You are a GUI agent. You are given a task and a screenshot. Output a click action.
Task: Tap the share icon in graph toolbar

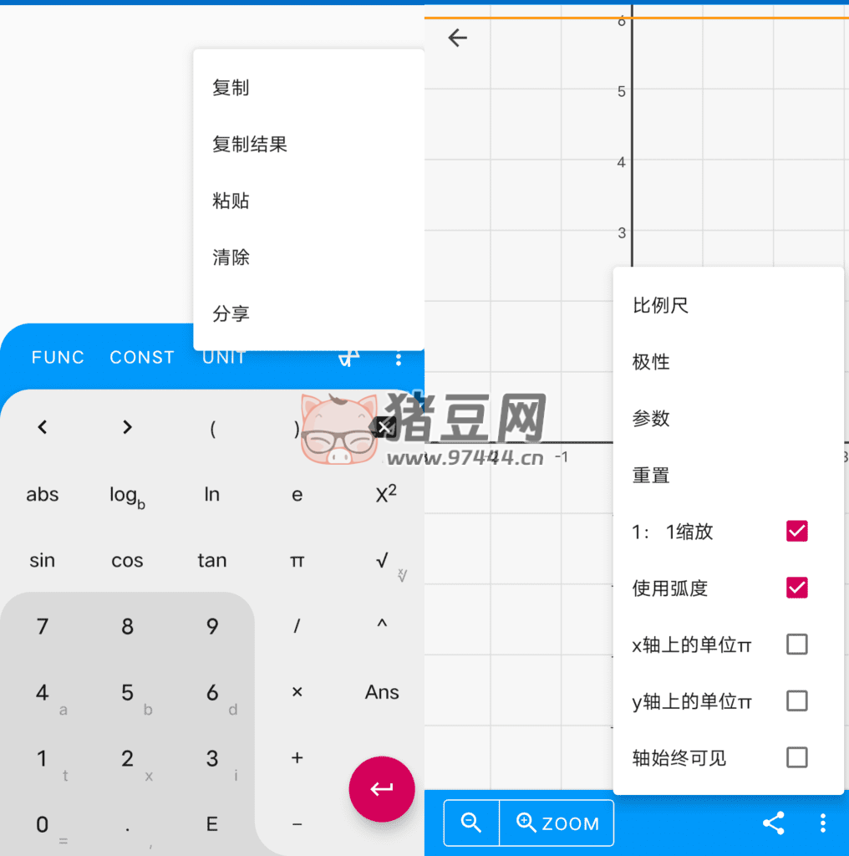[x=774, y=823]
